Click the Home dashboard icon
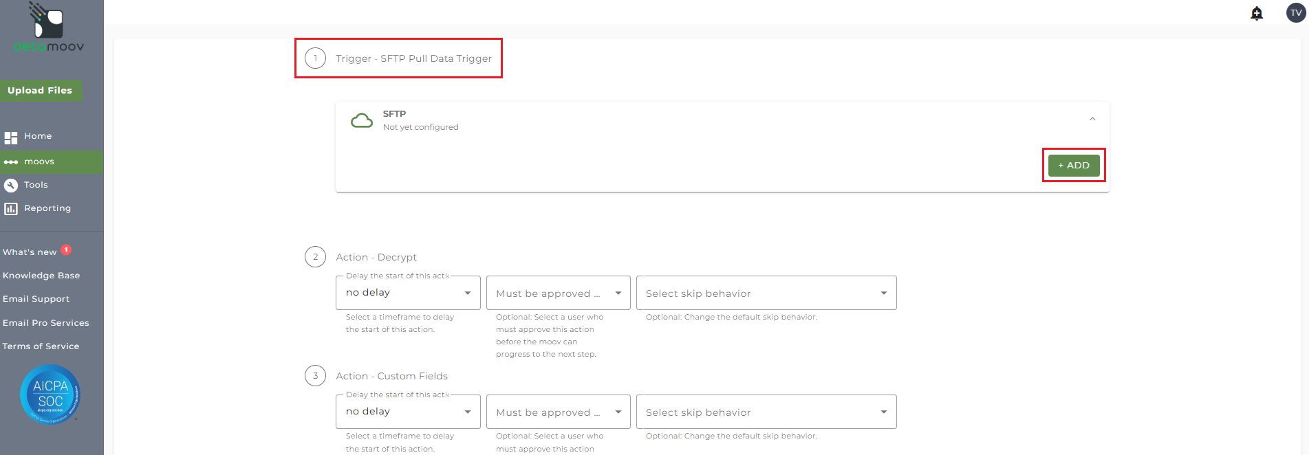Image resolution: width=1309 pixels, height=455 pixels. 11,137
